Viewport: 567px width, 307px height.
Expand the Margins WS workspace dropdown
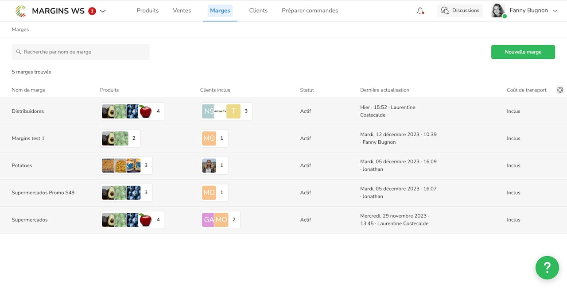[x=103, y=11]
